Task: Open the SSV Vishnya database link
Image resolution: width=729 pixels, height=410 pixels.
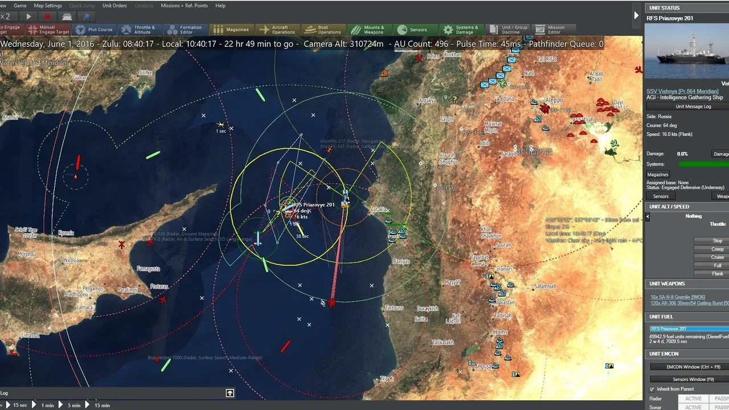Action: point(682,91)
